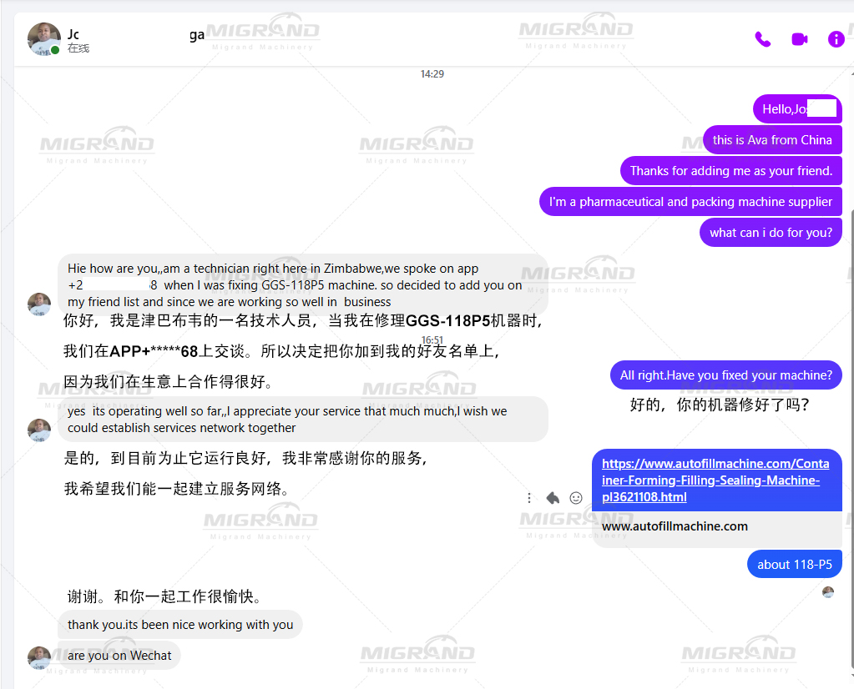Open the autofillmachine.com Container-Forming link
Viewport: 854px width, 689px height.
tap(715, 480)
